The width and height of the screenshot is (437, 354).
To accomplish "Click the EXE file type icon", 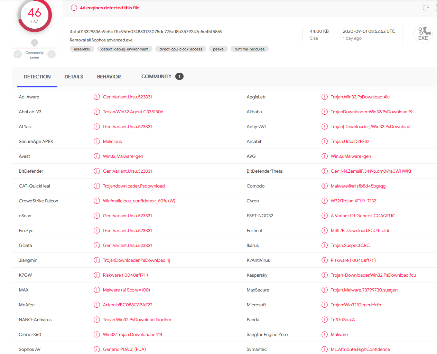I will [423, 34].
